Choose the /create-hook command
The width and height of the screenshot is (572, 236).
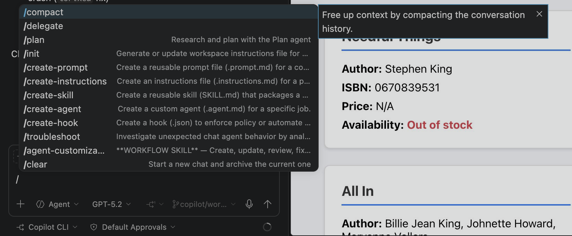(x=169, y=123)
